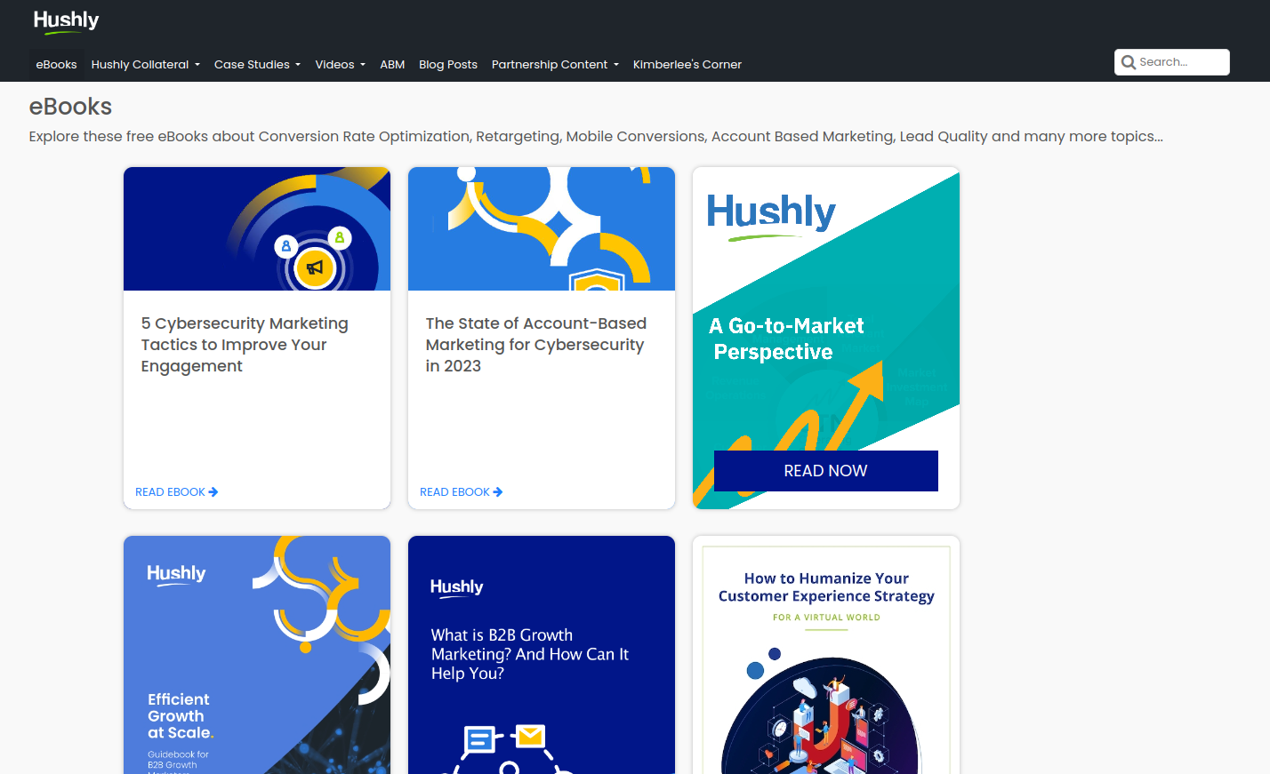Screen dimensions: 1270x774
Task: Click the arrow icon beside the READ EBOOK link on the State of Account-Based Marketing card
Action: (498, 491)
